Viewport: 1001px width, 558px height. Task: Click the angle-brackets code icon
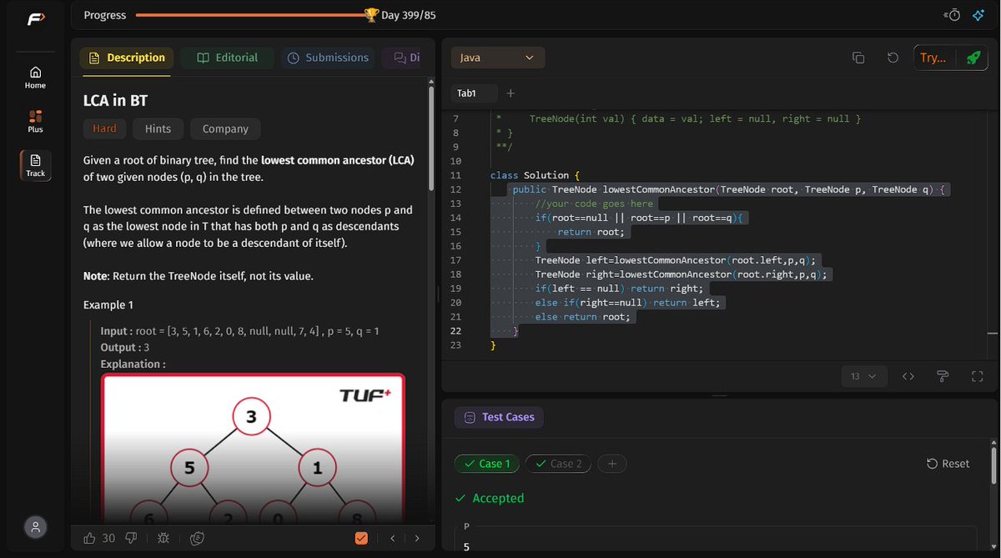coord(908,376)
